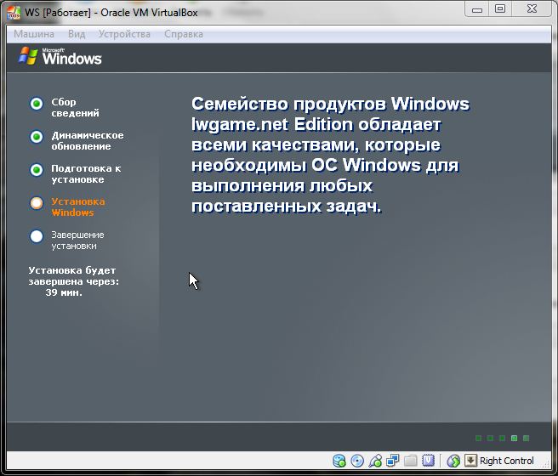This screenshot has width=558, height=476.
Task: Open the Устройства menu
Action: 124,34
